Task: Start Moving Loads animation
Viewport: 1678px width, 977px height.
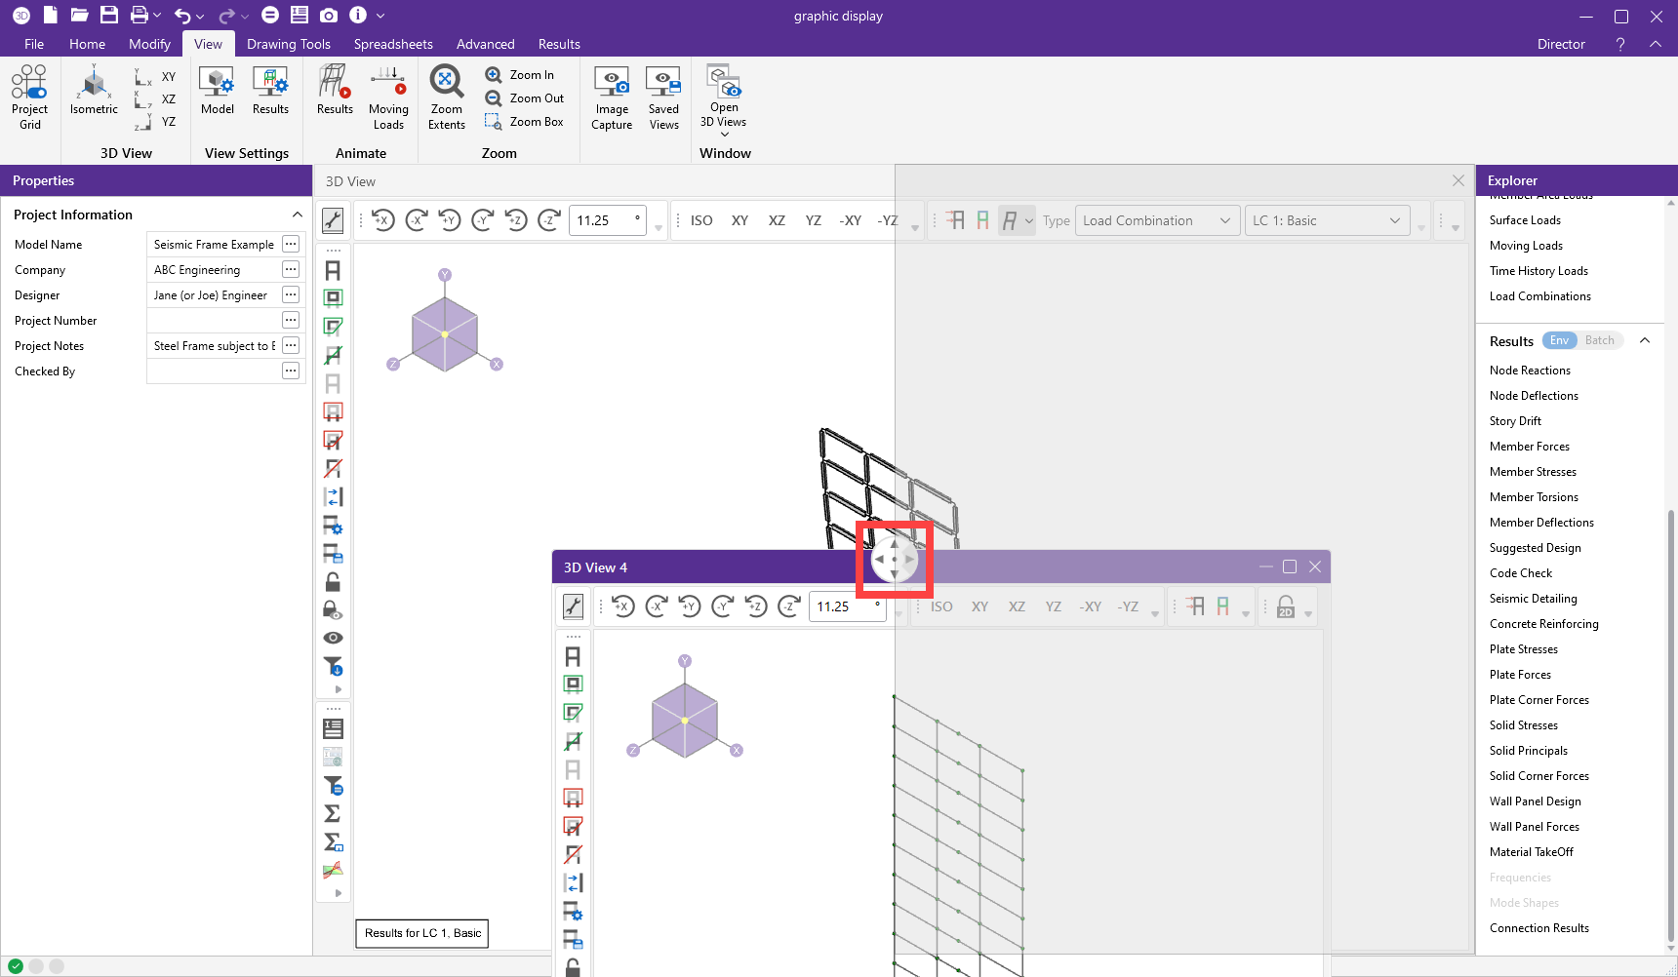Action: tap(388, 97)
